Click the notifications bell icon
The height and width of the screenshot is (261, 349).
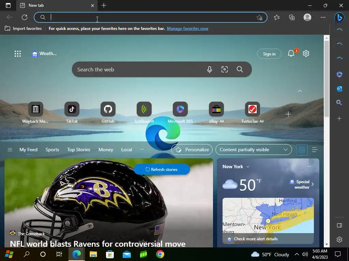[x=291, y=53]
